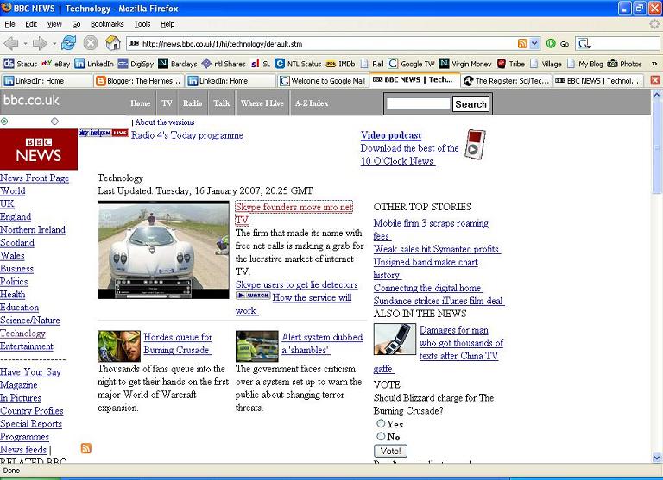Click the green Go button icon
This screenshot has width=663, height=480.
click(x=551, y=43)
